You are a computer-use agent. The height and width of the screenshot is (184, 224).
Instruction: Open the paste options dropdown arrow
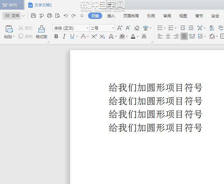(14, 37)
